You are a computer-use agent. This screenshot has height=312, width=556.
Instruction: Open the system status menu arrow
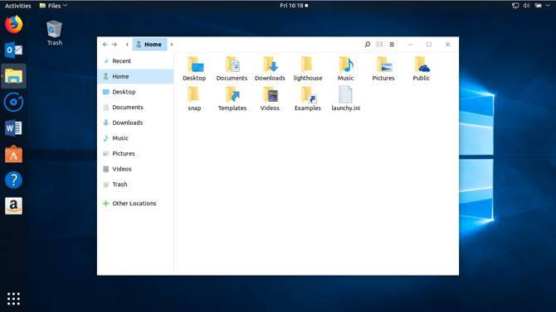pos(548,5)
